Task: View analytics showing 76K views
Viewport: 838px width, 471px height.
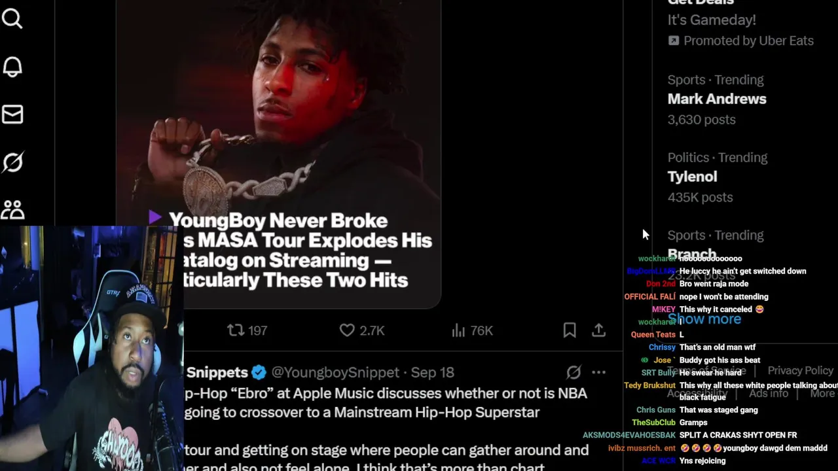Action: coord(471,330)
